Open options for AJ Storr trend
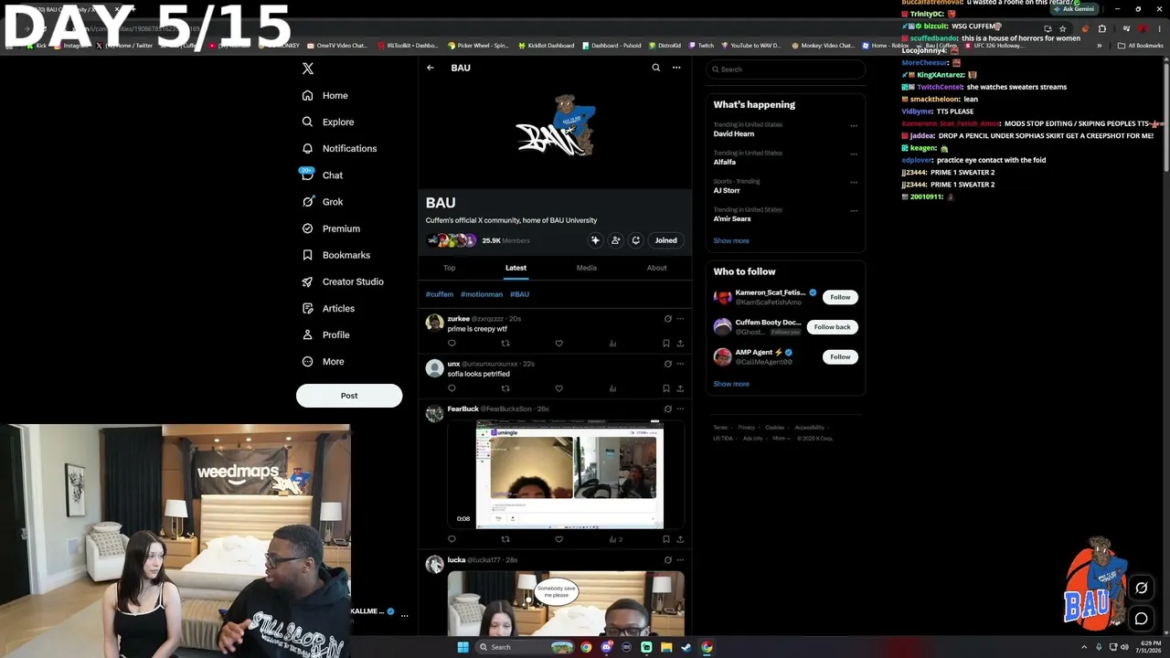Viewport: 1170px width, 658px height. (854, 183)
